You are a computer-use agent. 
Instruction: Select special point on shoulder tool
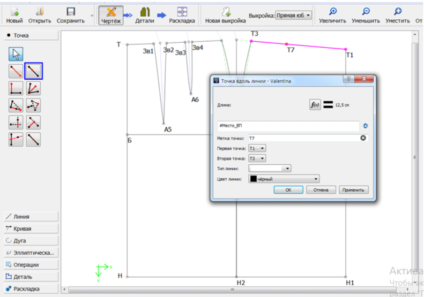pos(16,105)
